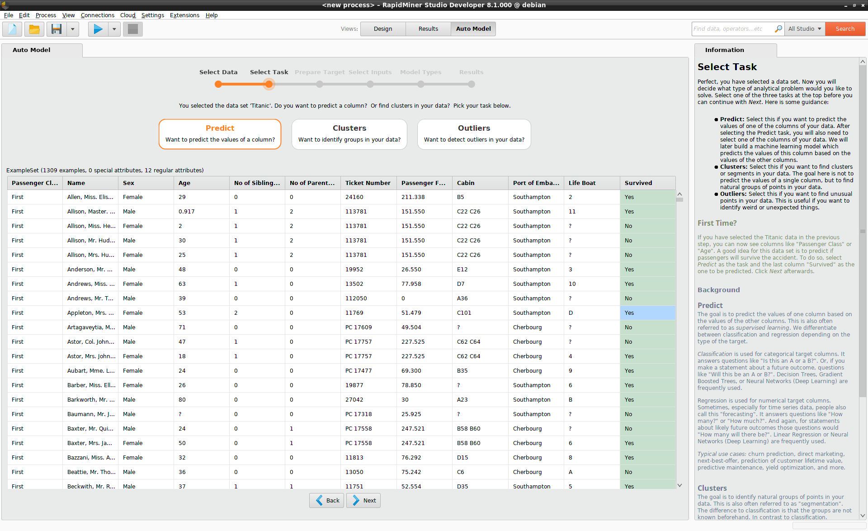This screenshot has width=868, height=531.
Task: Expand the save options dropdown arrow
Action: (x=72, y=29)
